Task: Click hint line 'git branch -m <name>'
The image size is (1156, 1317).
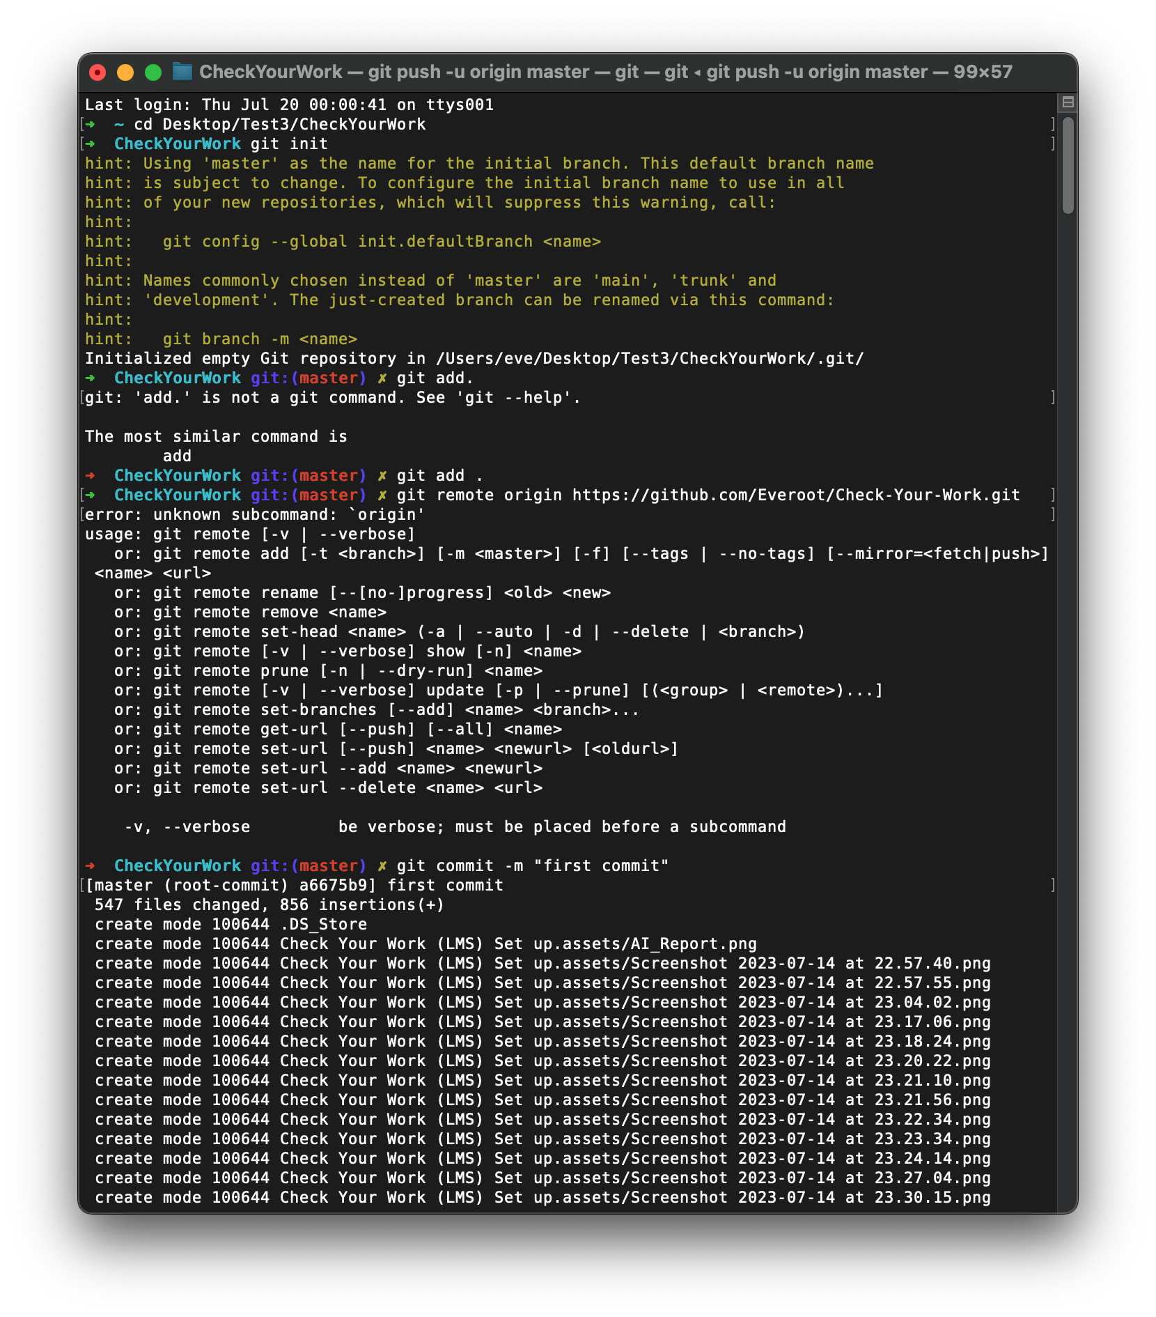Action: 221,339
